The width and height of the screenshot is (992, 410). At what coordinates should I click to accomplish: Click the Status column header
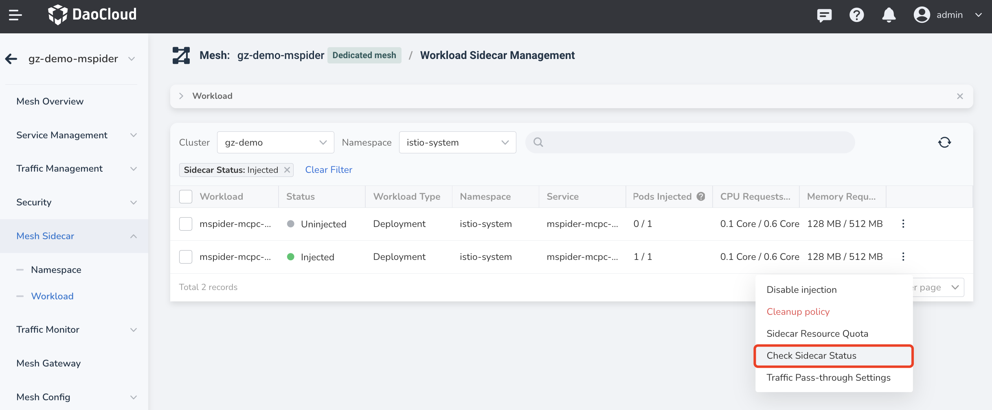301,197
